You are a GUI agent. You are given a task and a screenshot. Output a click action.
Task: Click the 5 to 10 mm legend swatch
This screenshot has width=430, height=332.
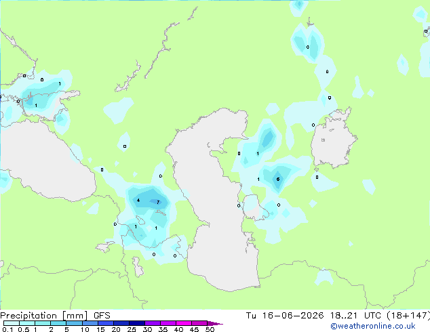pos(74,323)
